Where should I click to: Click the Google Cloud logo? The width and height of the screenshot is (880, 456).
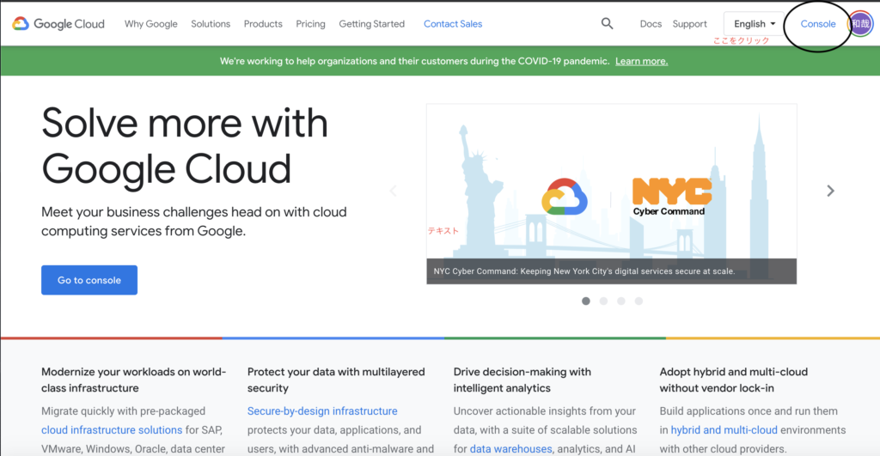coord(58,23)
